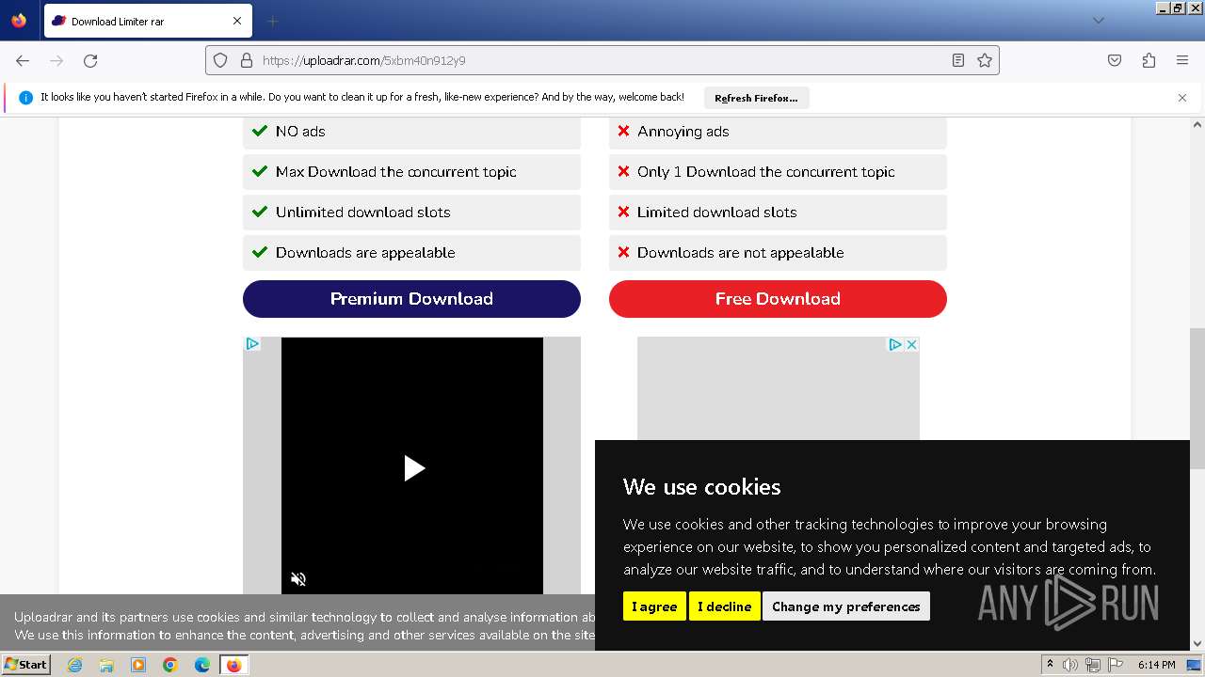
Task: Open the Windows Start menu
Action: point(26,665)
